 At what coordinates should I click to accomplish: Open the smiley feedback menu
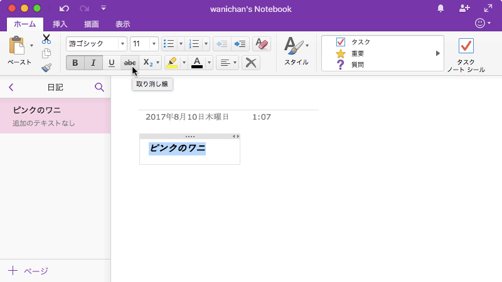[x=483, y=23]
